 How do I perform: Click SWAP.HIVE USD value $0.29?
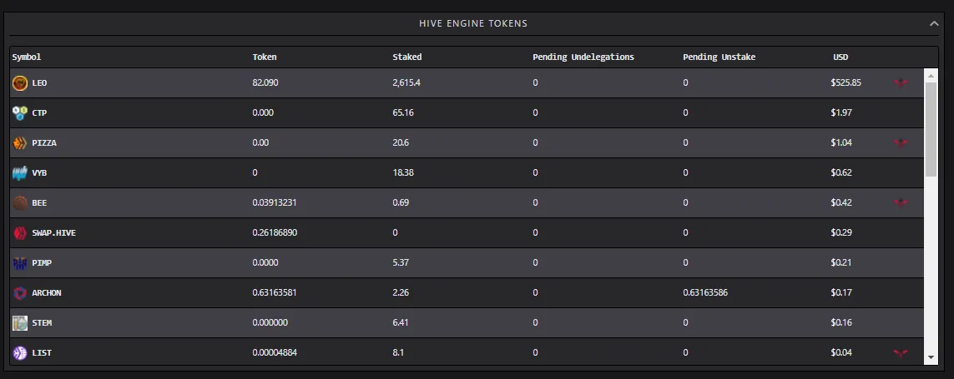841,232
